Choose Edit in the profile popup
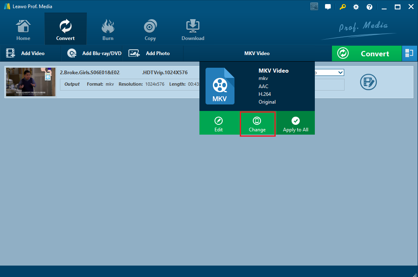Screen dimensions: 418x277 click(219, 124)
